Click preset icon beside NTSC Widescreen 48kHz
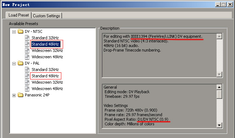This screenshot has height=138, width=235. 27,57
